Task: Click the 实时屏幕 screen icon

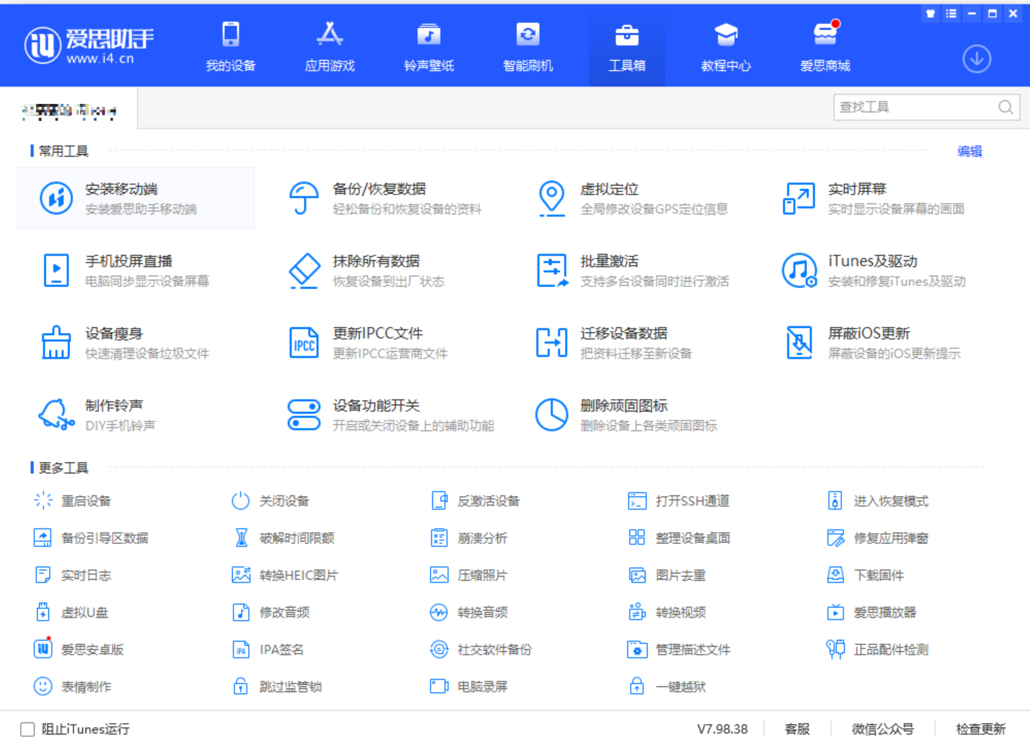Action: (799, 198)
